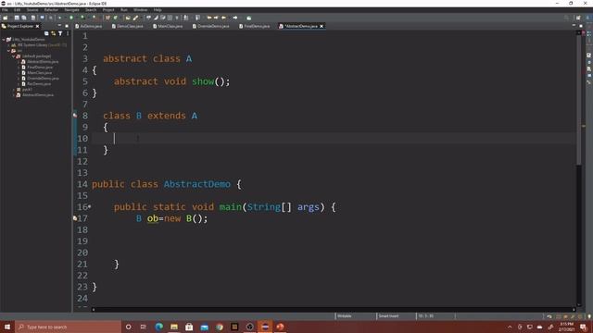Click the editor horizontal scrollbar

pyautogui.click(x=333, y=310)
